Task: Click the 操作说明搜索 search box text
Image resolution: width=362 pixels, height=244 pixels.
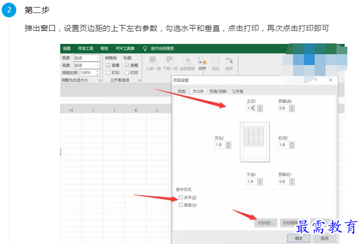Action: click(162, 48)
